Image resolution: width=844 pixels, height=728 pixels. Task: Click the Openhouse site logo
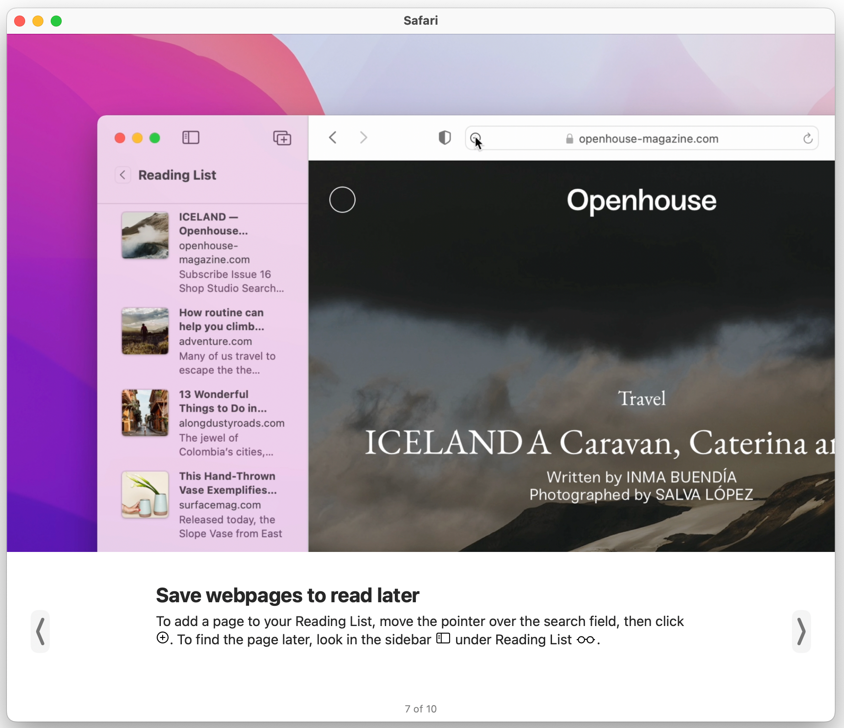point(642,200)
